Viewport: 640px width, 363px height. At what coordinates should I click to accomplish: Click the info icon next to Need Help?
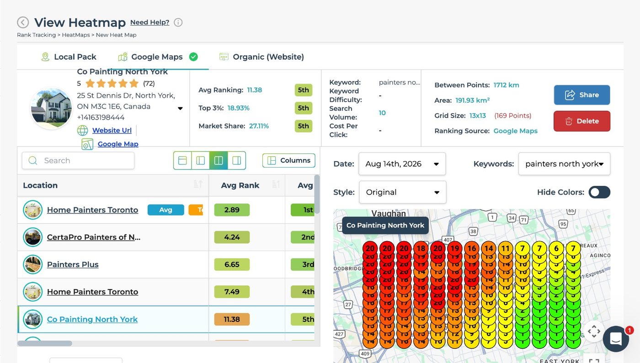click(x=178, y=22)
